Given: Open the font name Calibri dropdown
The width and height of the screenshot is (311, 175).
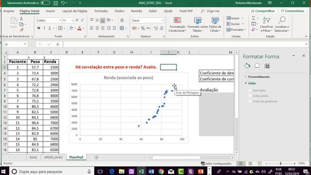Looking at the screenshot, I should pyautogui.click(x=60, y=20).
